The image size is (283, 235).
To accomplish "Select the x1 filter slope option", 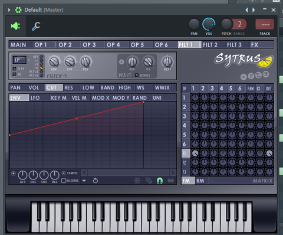I will click(41, 60).
